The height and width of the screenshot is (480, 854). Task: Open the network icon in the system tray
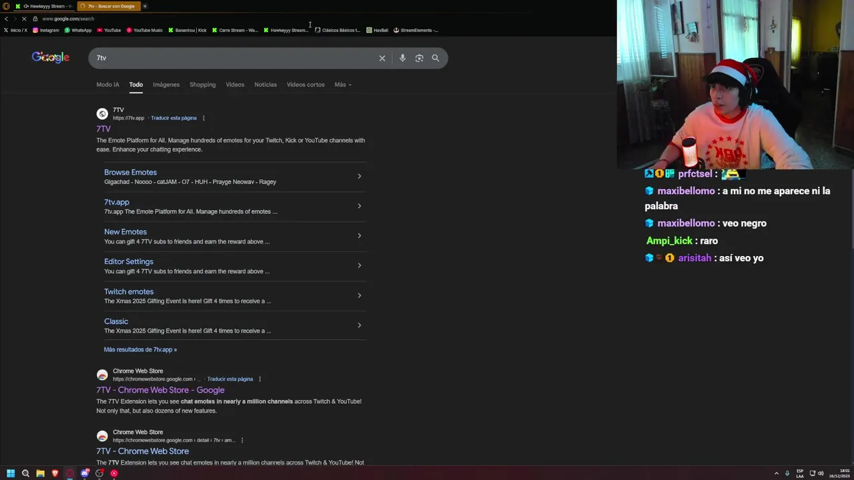[813, 473]
